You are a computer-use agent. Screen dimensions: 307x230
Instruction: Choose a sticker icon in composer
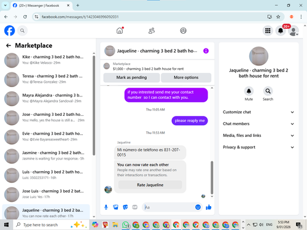[x=125, y=207]
